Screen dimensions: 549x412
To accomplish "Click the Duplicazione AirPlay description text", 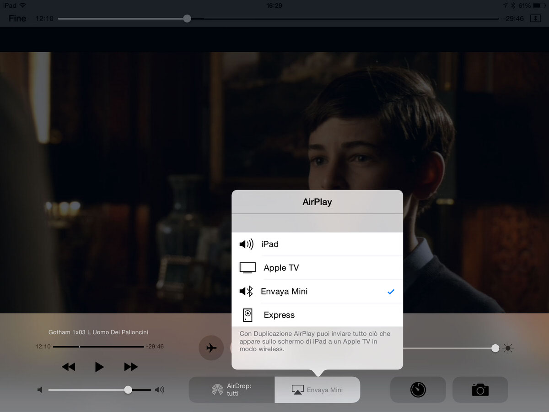I will [x=315, y=342].
